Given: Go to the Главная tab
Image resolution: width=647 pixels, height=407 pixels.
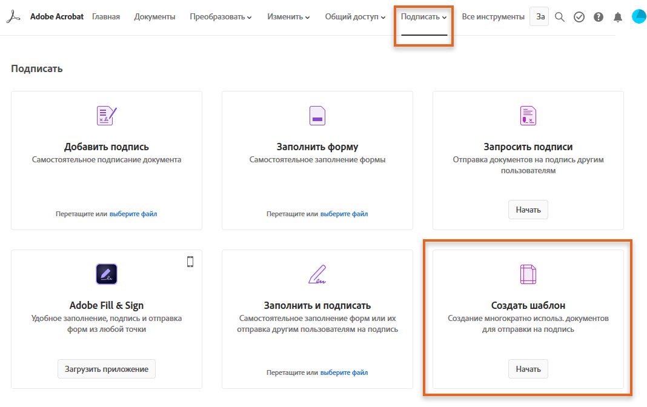Looking at the screenshot, I should [106, 17].
